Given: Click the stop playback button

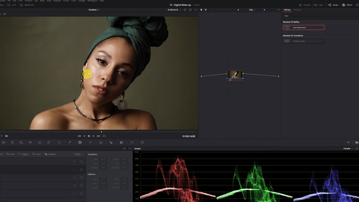Looking at the screenshot, I should click(x=89, y=136).
